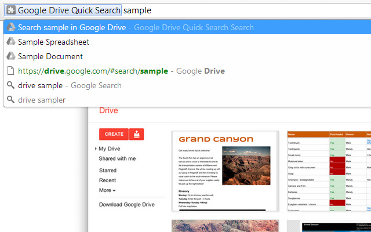Click Drive icon beside Sample Spreadsheet suggestion
Image resolution: width=371 pixels, height=232 pixels.
tap(10, 42)
